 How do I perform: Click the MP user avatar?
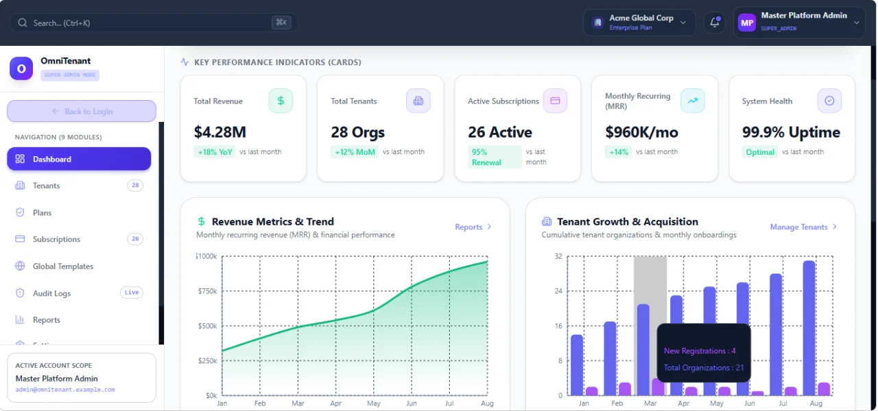pos(747,23)
